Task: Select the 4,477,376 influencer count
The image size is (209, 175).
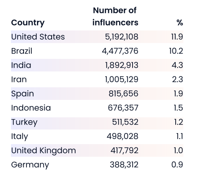Action: (x=120, y=51)
